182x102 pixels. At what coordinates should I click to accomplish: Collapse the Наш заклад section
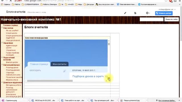pyautogui.click(x=2, y=28)
